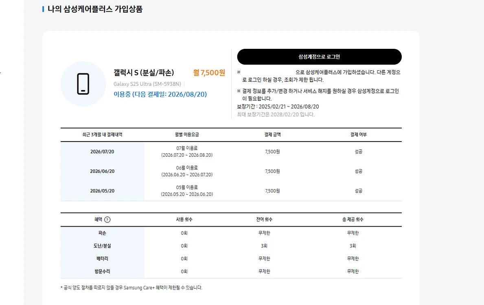The width and height of the screenshot is (484, 305).
Task: Click the 최대 보장기간은 2028/02/20 입니다 note
Action: pyautogui.click(x=276, y=114)
